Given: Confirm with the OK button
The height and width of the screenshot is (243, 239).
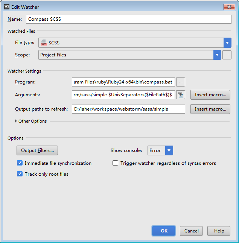Looking at the screenshot, I should click(x=164, y=231).
